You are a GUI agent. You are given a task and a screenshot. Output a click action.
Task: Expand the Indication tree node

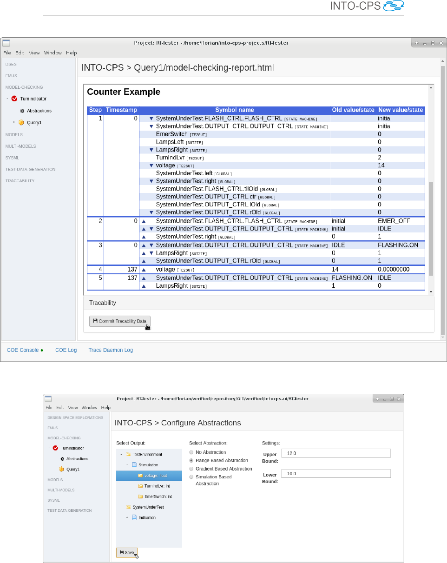tap(127, 517)
